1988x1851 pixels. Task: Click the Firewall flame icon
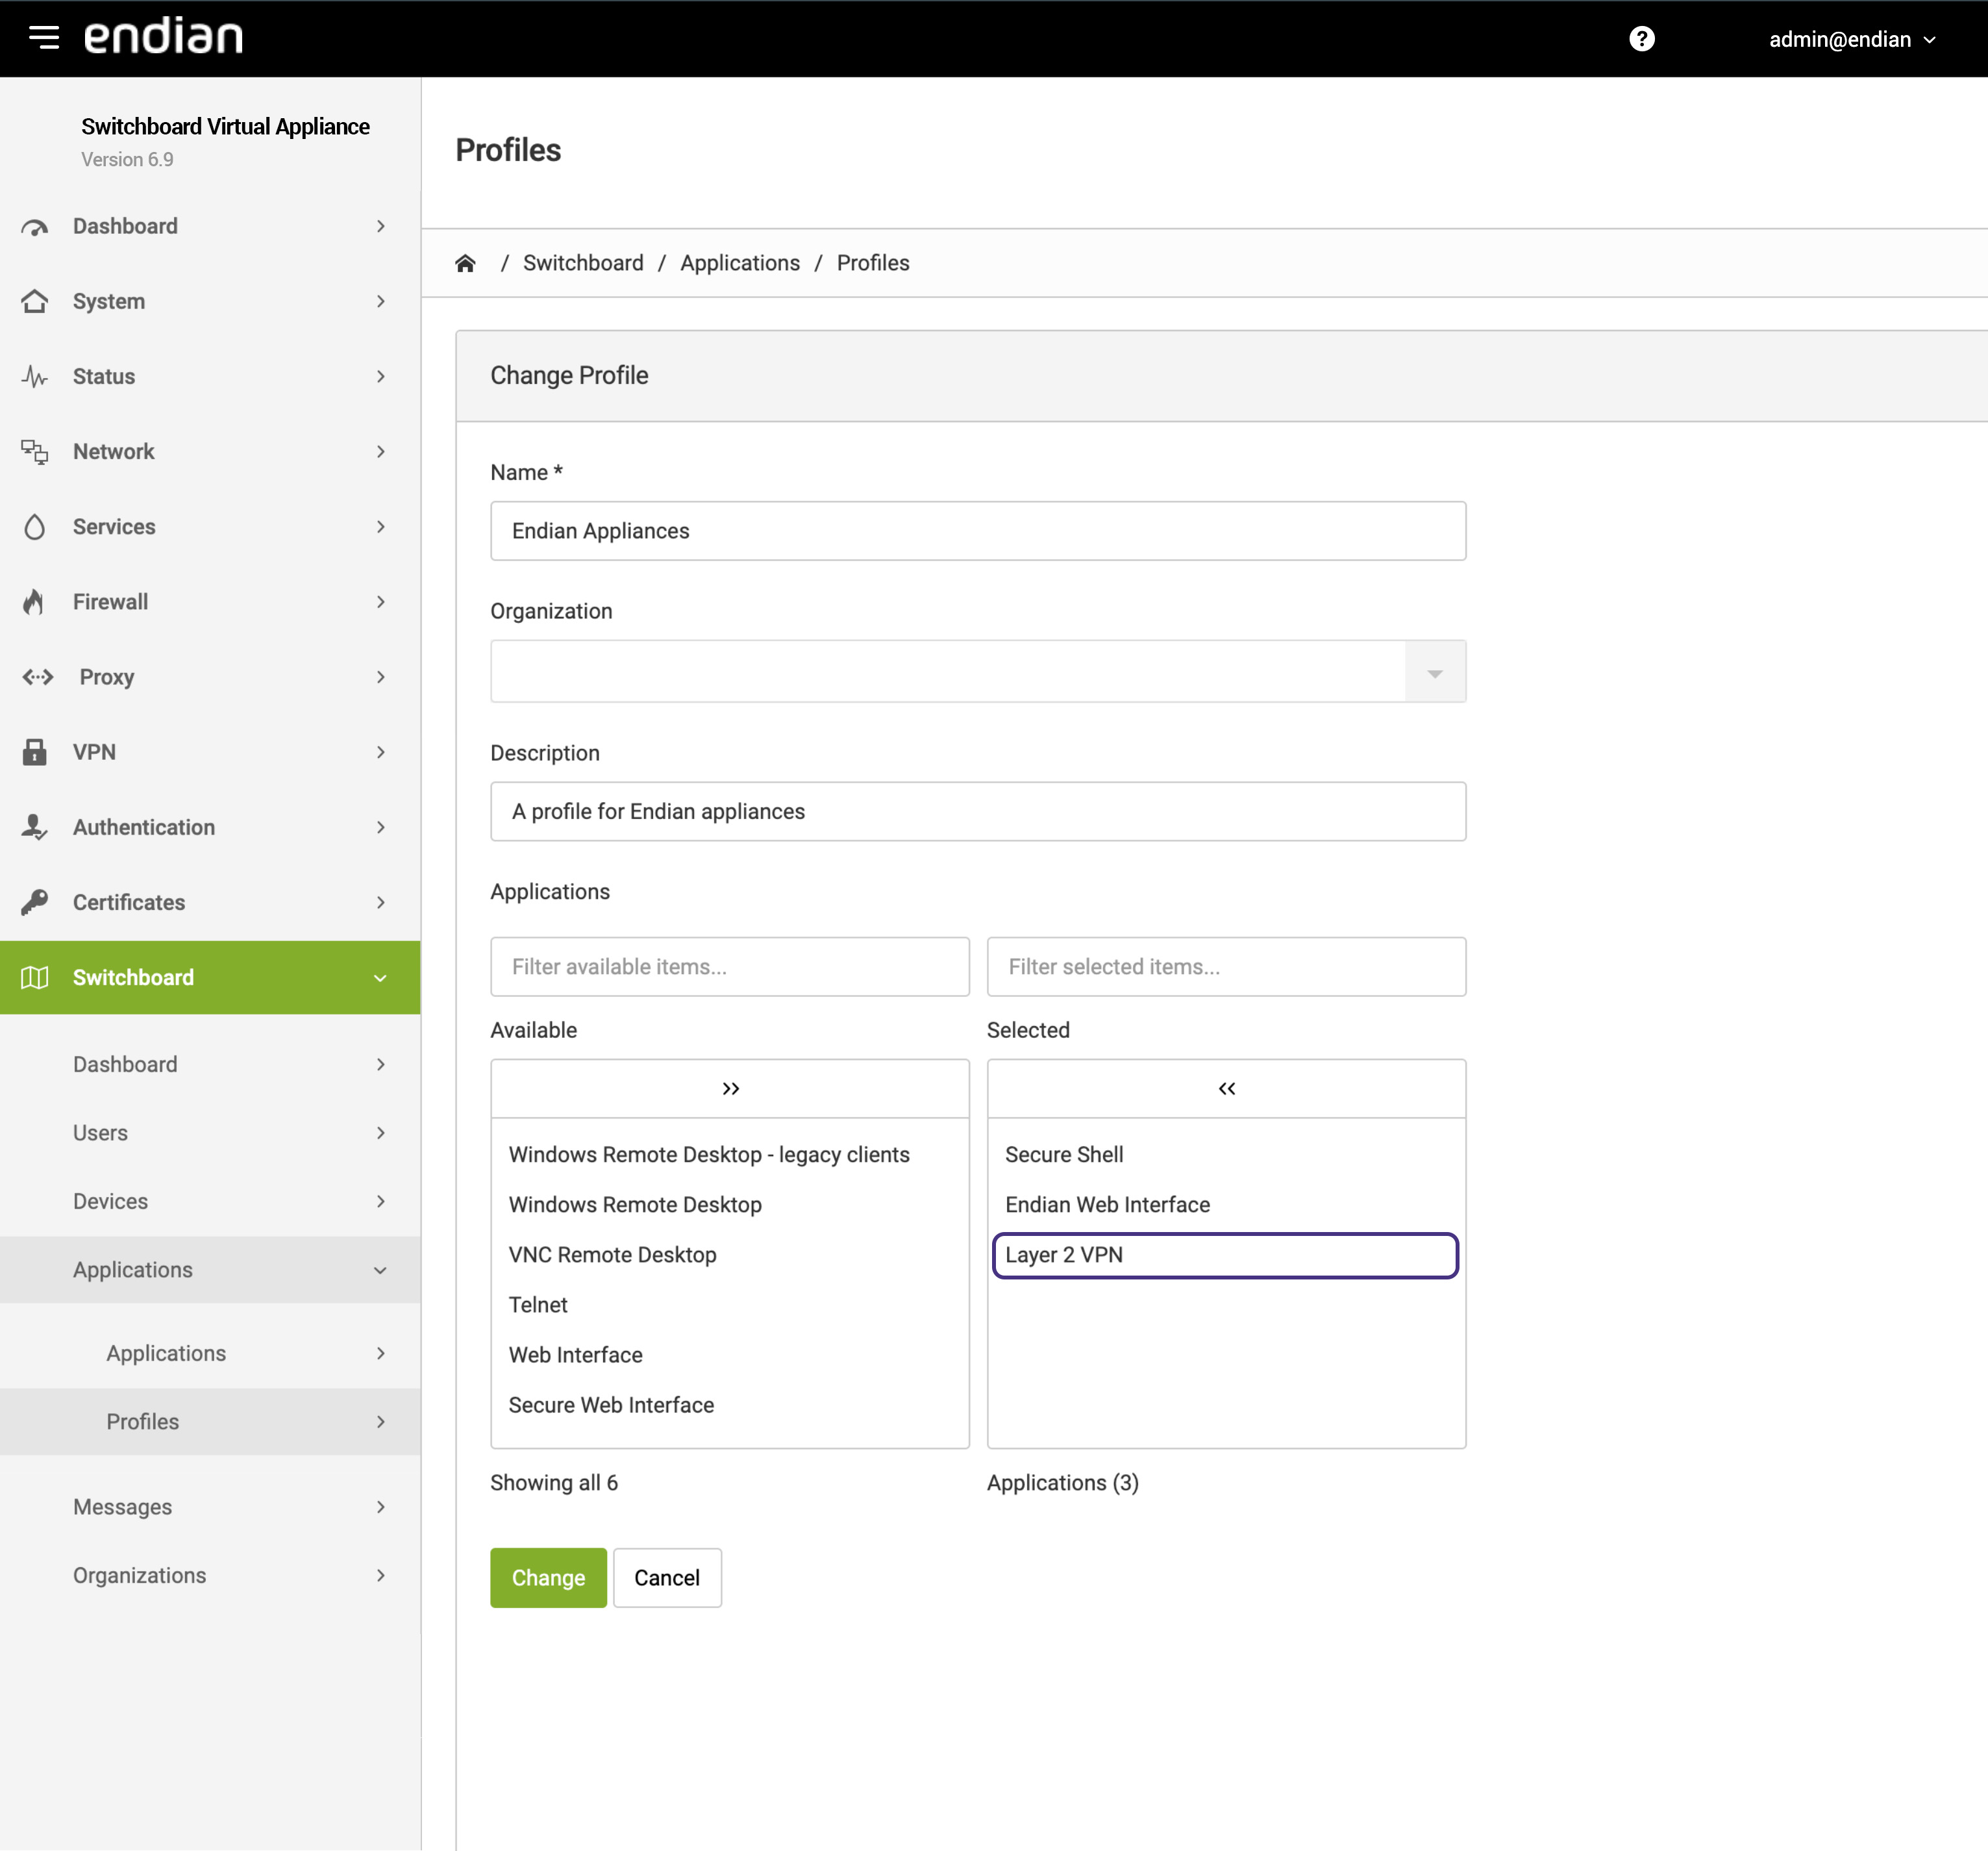pyautogui.click(x=35, y=601)
